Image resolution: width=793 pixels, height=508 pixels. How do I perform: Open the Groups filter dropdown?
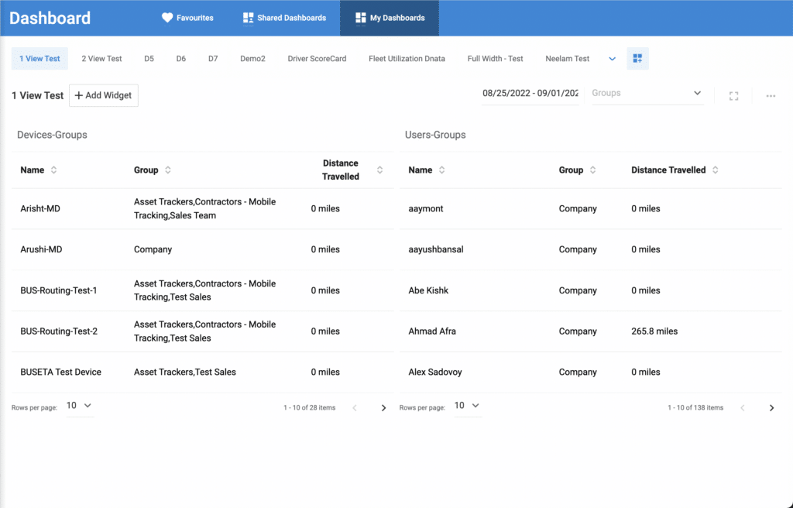(x=647, y=94)
